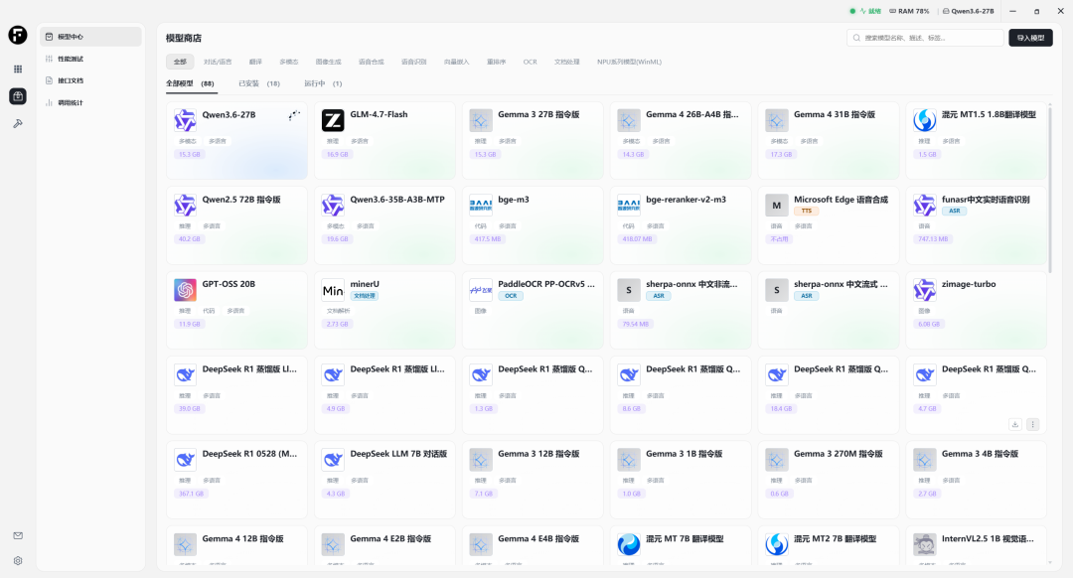Click the BAAI logo on bge-m3 card
Screen dimensions: 1073x578
481,206
